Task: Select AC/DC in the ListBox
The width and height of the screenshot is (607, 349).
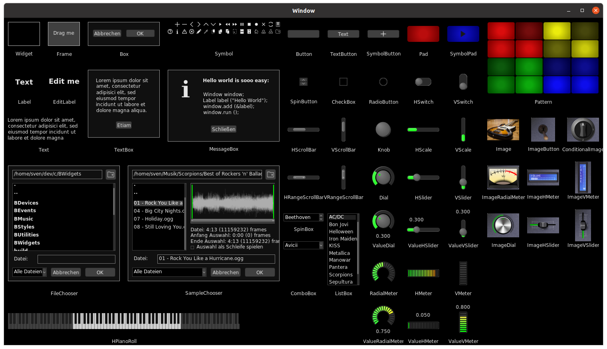Action: click(342, 217)
